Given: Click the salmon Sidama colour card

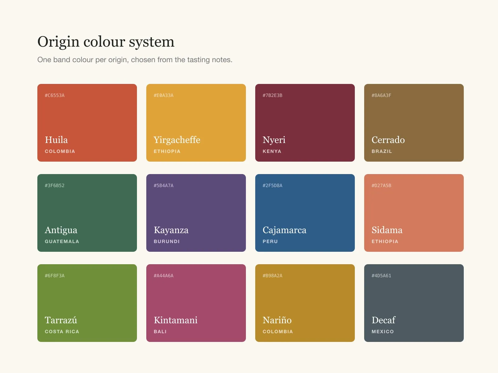Looking at the screenshot, I should [x=414, y=213].
